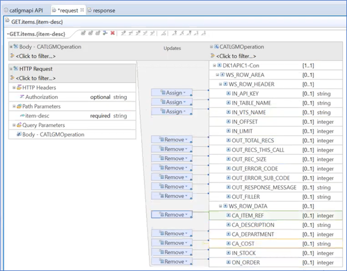Viewport: 347px width, 271px height.
Task: Collapse the HTTP Headers group
Action: (x=14, y=88)
